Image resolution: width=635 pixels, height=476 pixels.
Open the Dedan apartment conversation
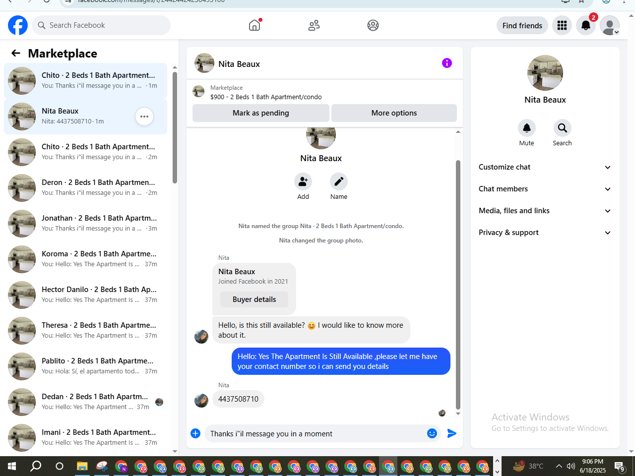[x=86, y=402]
